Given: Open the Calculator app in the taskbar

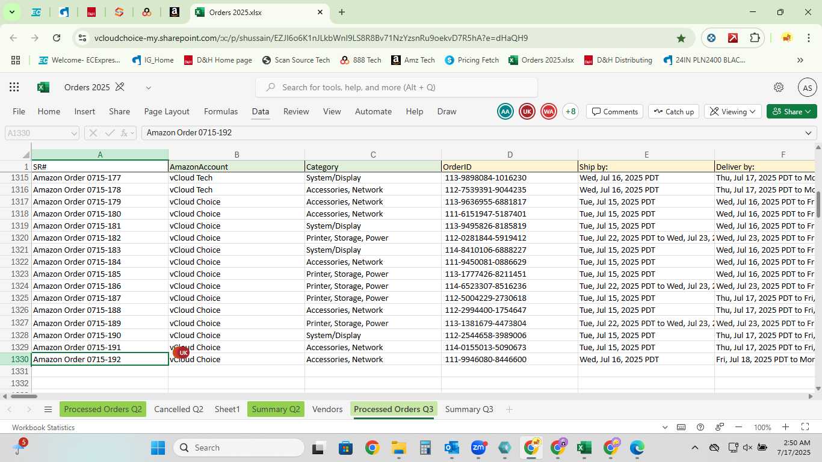Looking at the screenshot, I should pyautogui.click(x=425, y=448).
